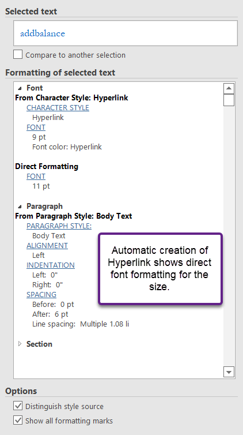Select the 'addbalance' sample text
This screenshot has height=435, width=243.
tap(43, 33)
